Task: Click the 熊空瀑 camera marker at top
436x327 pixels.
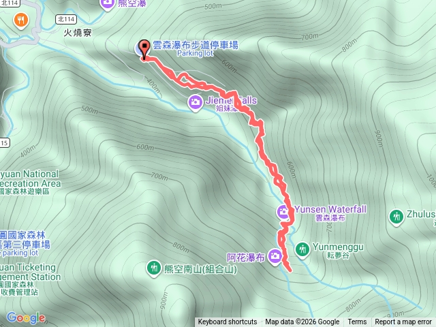Action: pyautogui.click(x=108, y=3)
